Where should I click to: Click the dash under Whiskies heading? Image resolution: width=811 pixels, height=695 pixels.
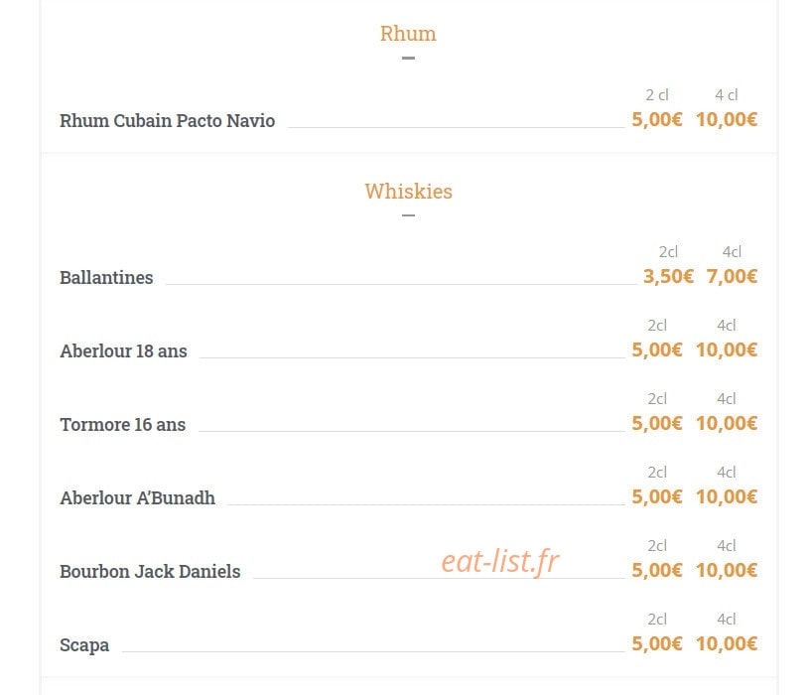tap(408, 215)
